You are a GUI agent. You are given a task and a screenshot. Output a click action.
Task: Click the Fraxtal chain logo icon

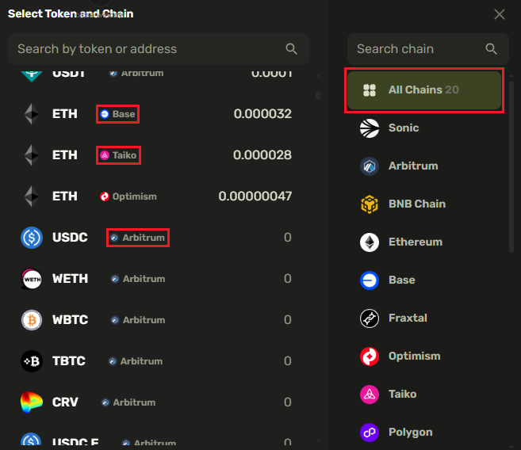(x=370, y=318)
